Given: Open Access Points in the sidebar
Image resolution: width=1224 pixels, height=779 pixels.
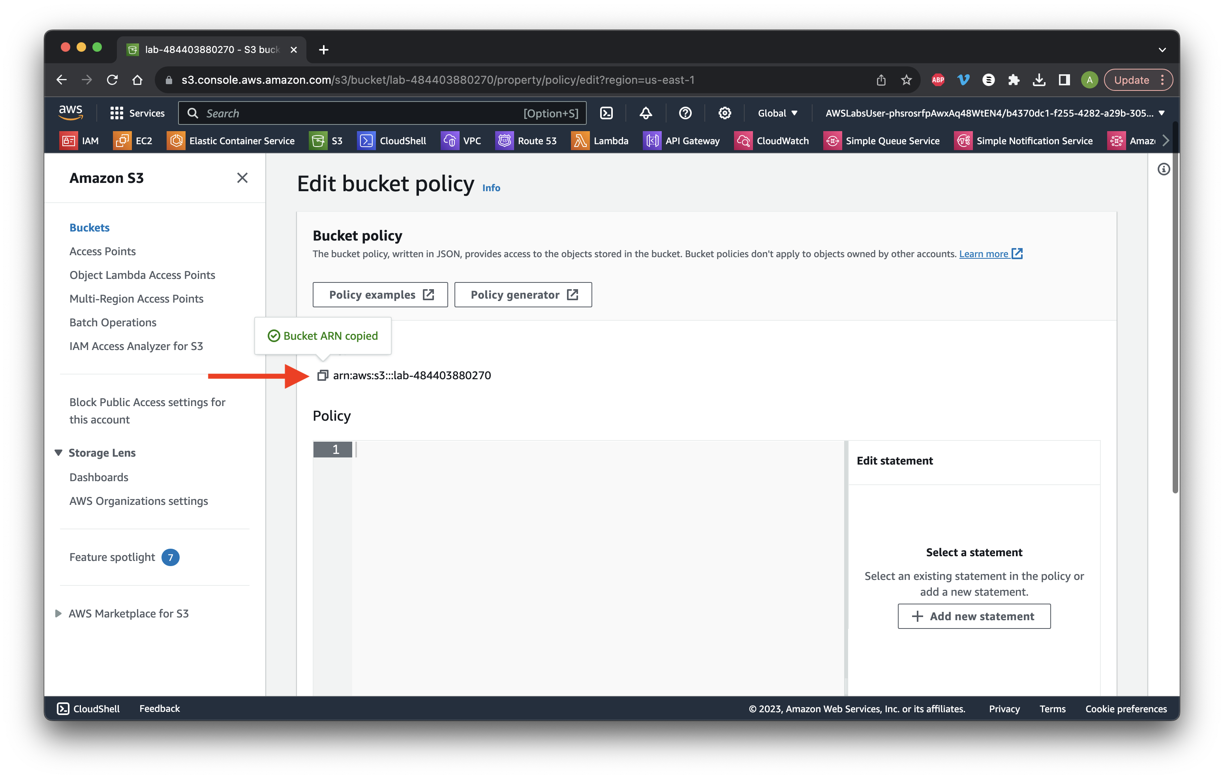Looking at the screenshot, I should [103, 251].
